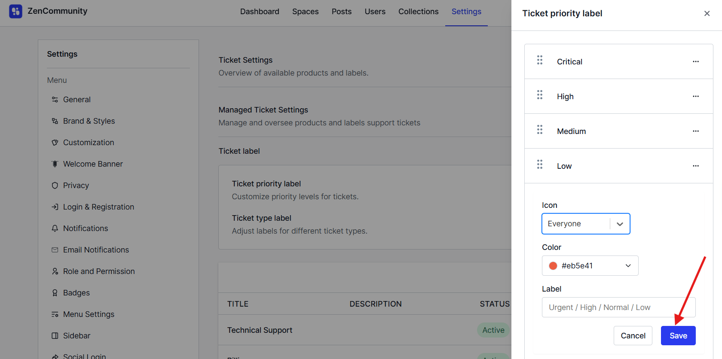Open more options for Medium priority
722x359 pixels.
(696, 131)
